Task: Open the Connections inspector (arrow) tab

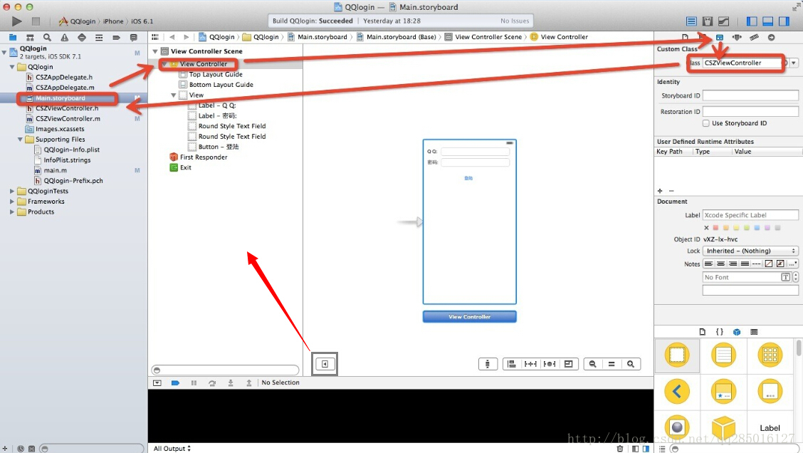Action: pyautogui.click(x=771, y=37)
